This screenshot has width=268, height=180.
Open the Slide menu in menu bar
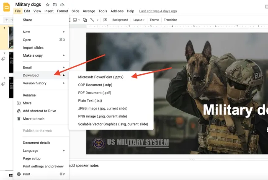tap(75, 11)
